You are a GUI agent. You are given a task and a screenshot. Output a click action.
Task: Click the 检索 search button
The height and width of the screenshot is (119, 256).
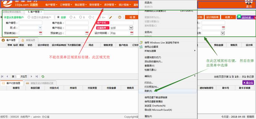(x=132, y=17)
